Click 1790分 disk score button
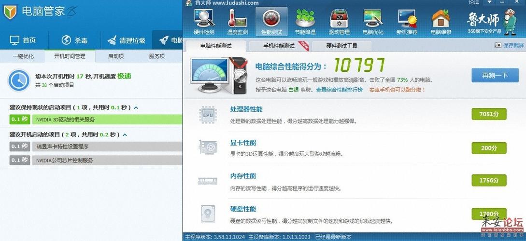The height and width of the screenshot is (241, 526). pyautogui.click(x=489, y=214)
